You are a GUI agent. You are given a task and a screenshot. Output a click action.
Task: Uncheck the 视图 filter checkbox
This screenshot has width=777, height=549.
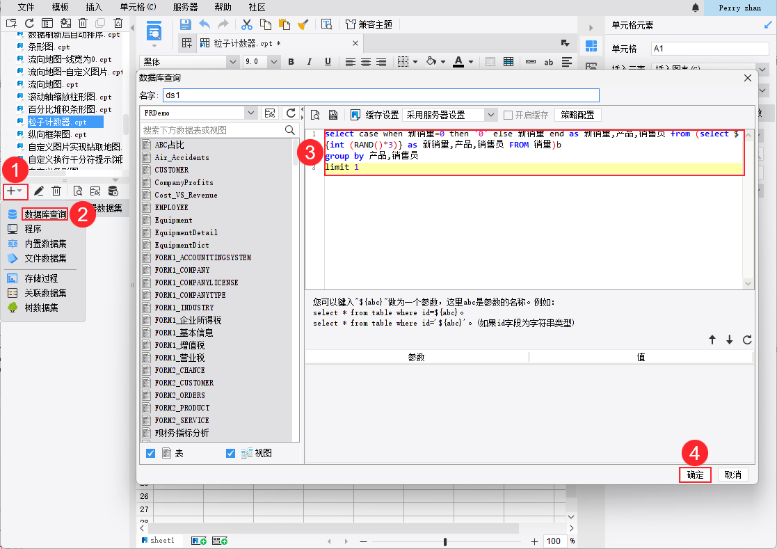[x=230, y=453]
